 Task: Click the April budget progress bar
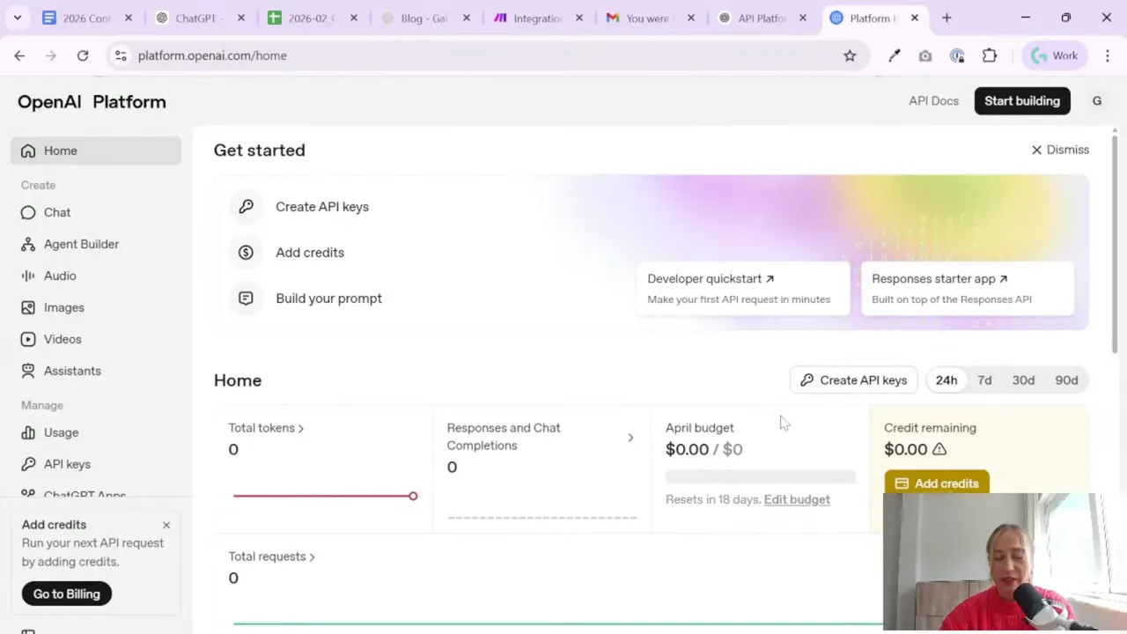pyautogui.click(x=761, y=476)
